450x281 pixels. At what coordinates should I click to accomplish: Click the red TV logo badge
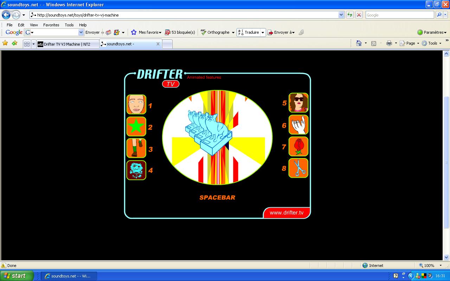coord(171,84)
